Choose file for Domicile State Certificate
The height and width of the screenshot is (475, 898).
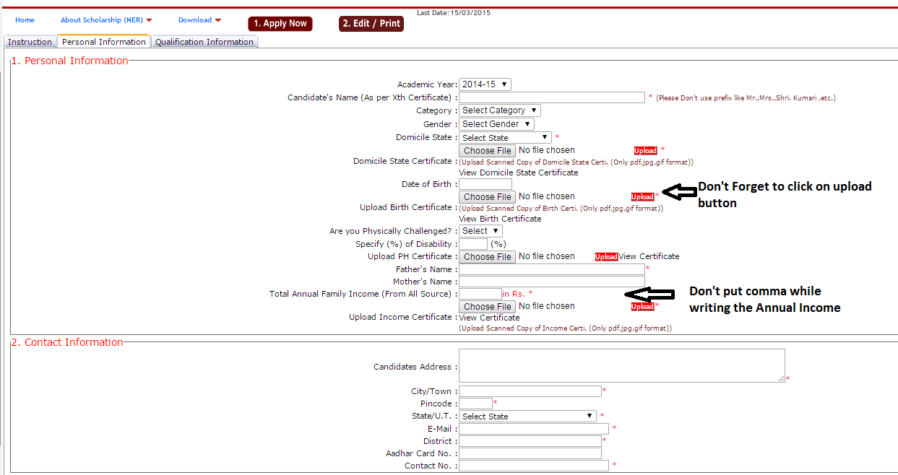[x=488, y=151]
